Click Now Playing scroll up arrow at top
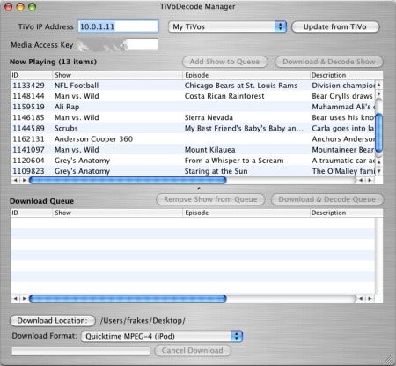 tap(379, 85)
